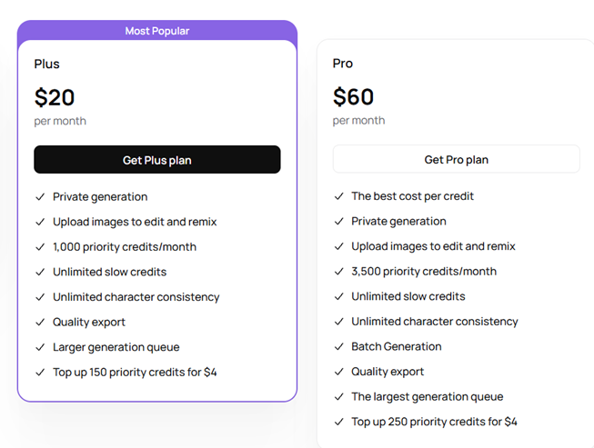
Task: Click checkmark next to 'The largest generation queue'
Action: (x=338, y=396)
